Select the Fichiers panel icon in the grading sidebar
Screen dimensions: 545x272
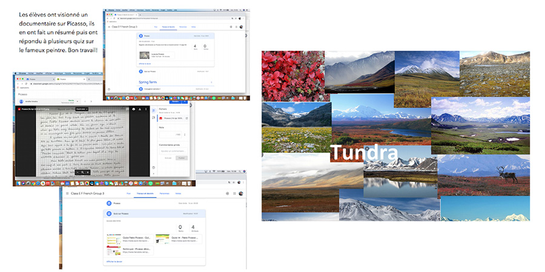coord(154,111)
